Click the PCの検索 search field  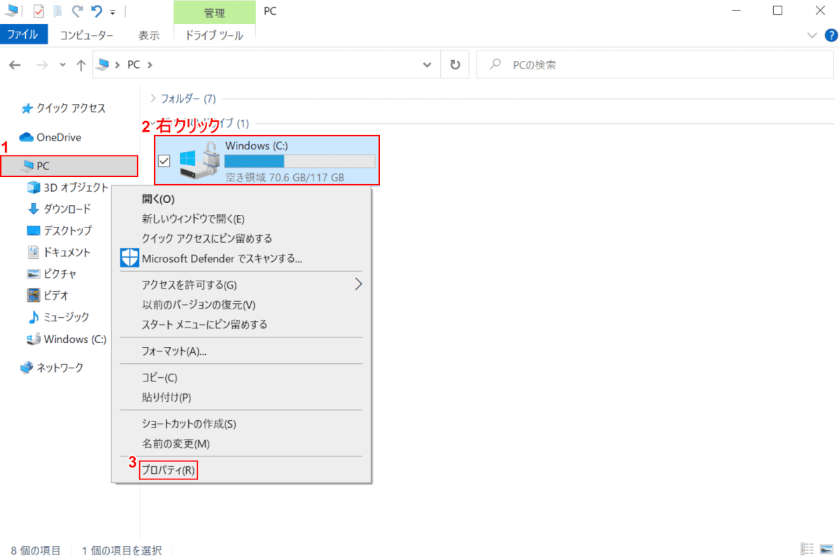(x=655, y=65)
